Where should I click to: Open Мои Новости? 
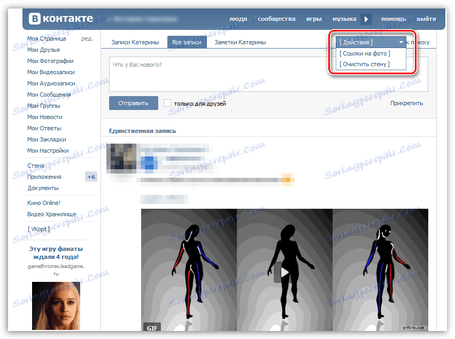[x=45, y=117]
